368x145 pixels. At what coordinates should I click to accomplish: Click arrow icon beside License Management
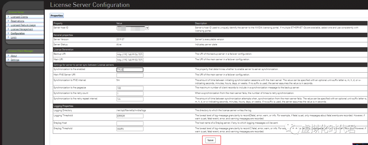(8, 29)
